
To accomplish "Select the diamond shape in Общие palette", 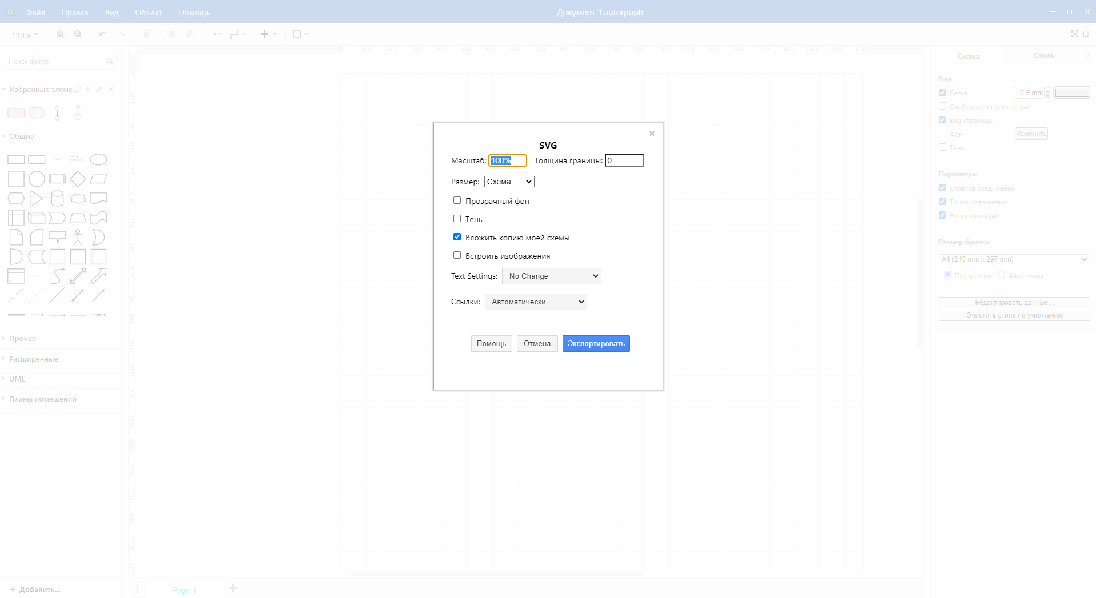I will coord(78,179).
